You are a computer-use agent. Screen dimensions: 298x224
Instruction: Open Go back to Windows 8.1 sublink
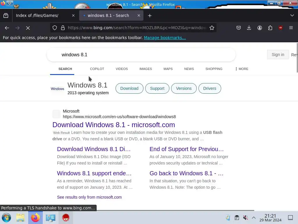[x=187, y=173]
